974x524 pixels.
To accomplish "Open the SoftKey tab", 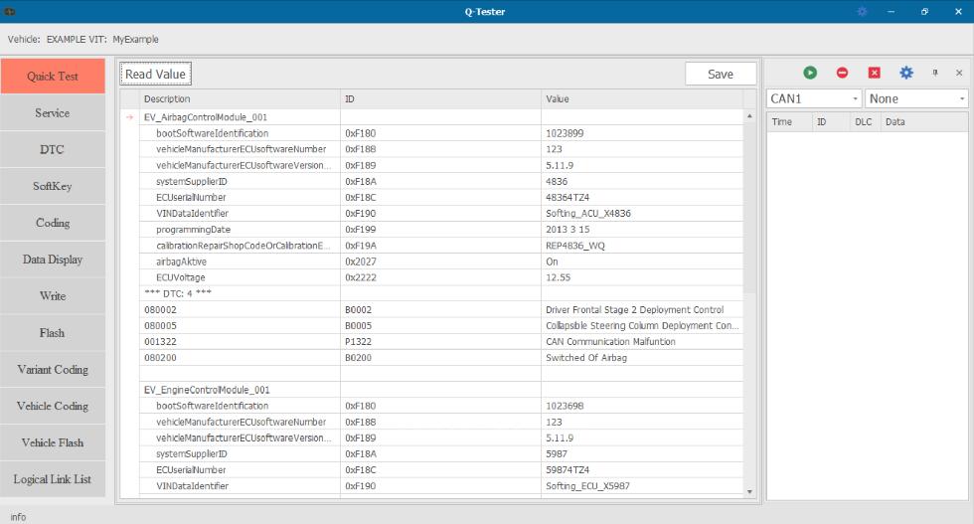I will pyautogui.click(x=53, y=187).
